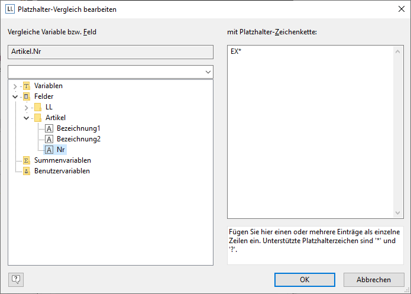Click the Bezeichnung1 field type icon
This screenshot has width=411, height=294.
click(x=49, y=128)
